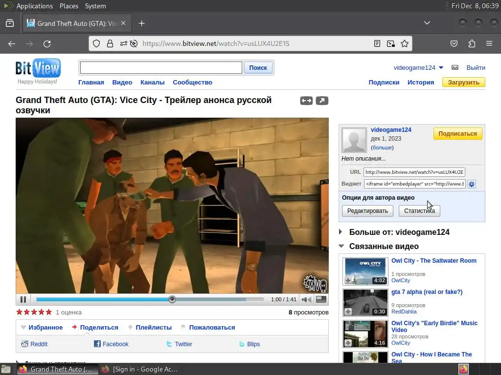Select the video URL field
This screenshot has width=501, height=375.
click(x=414, y=172)
